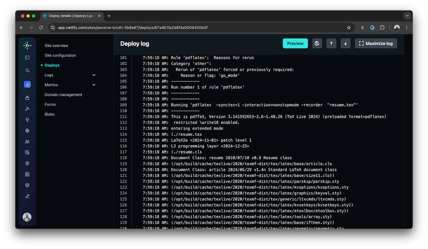Toggle the sidebar panel icon below the Netlify logo
The image size is (428, 249).
27,58
